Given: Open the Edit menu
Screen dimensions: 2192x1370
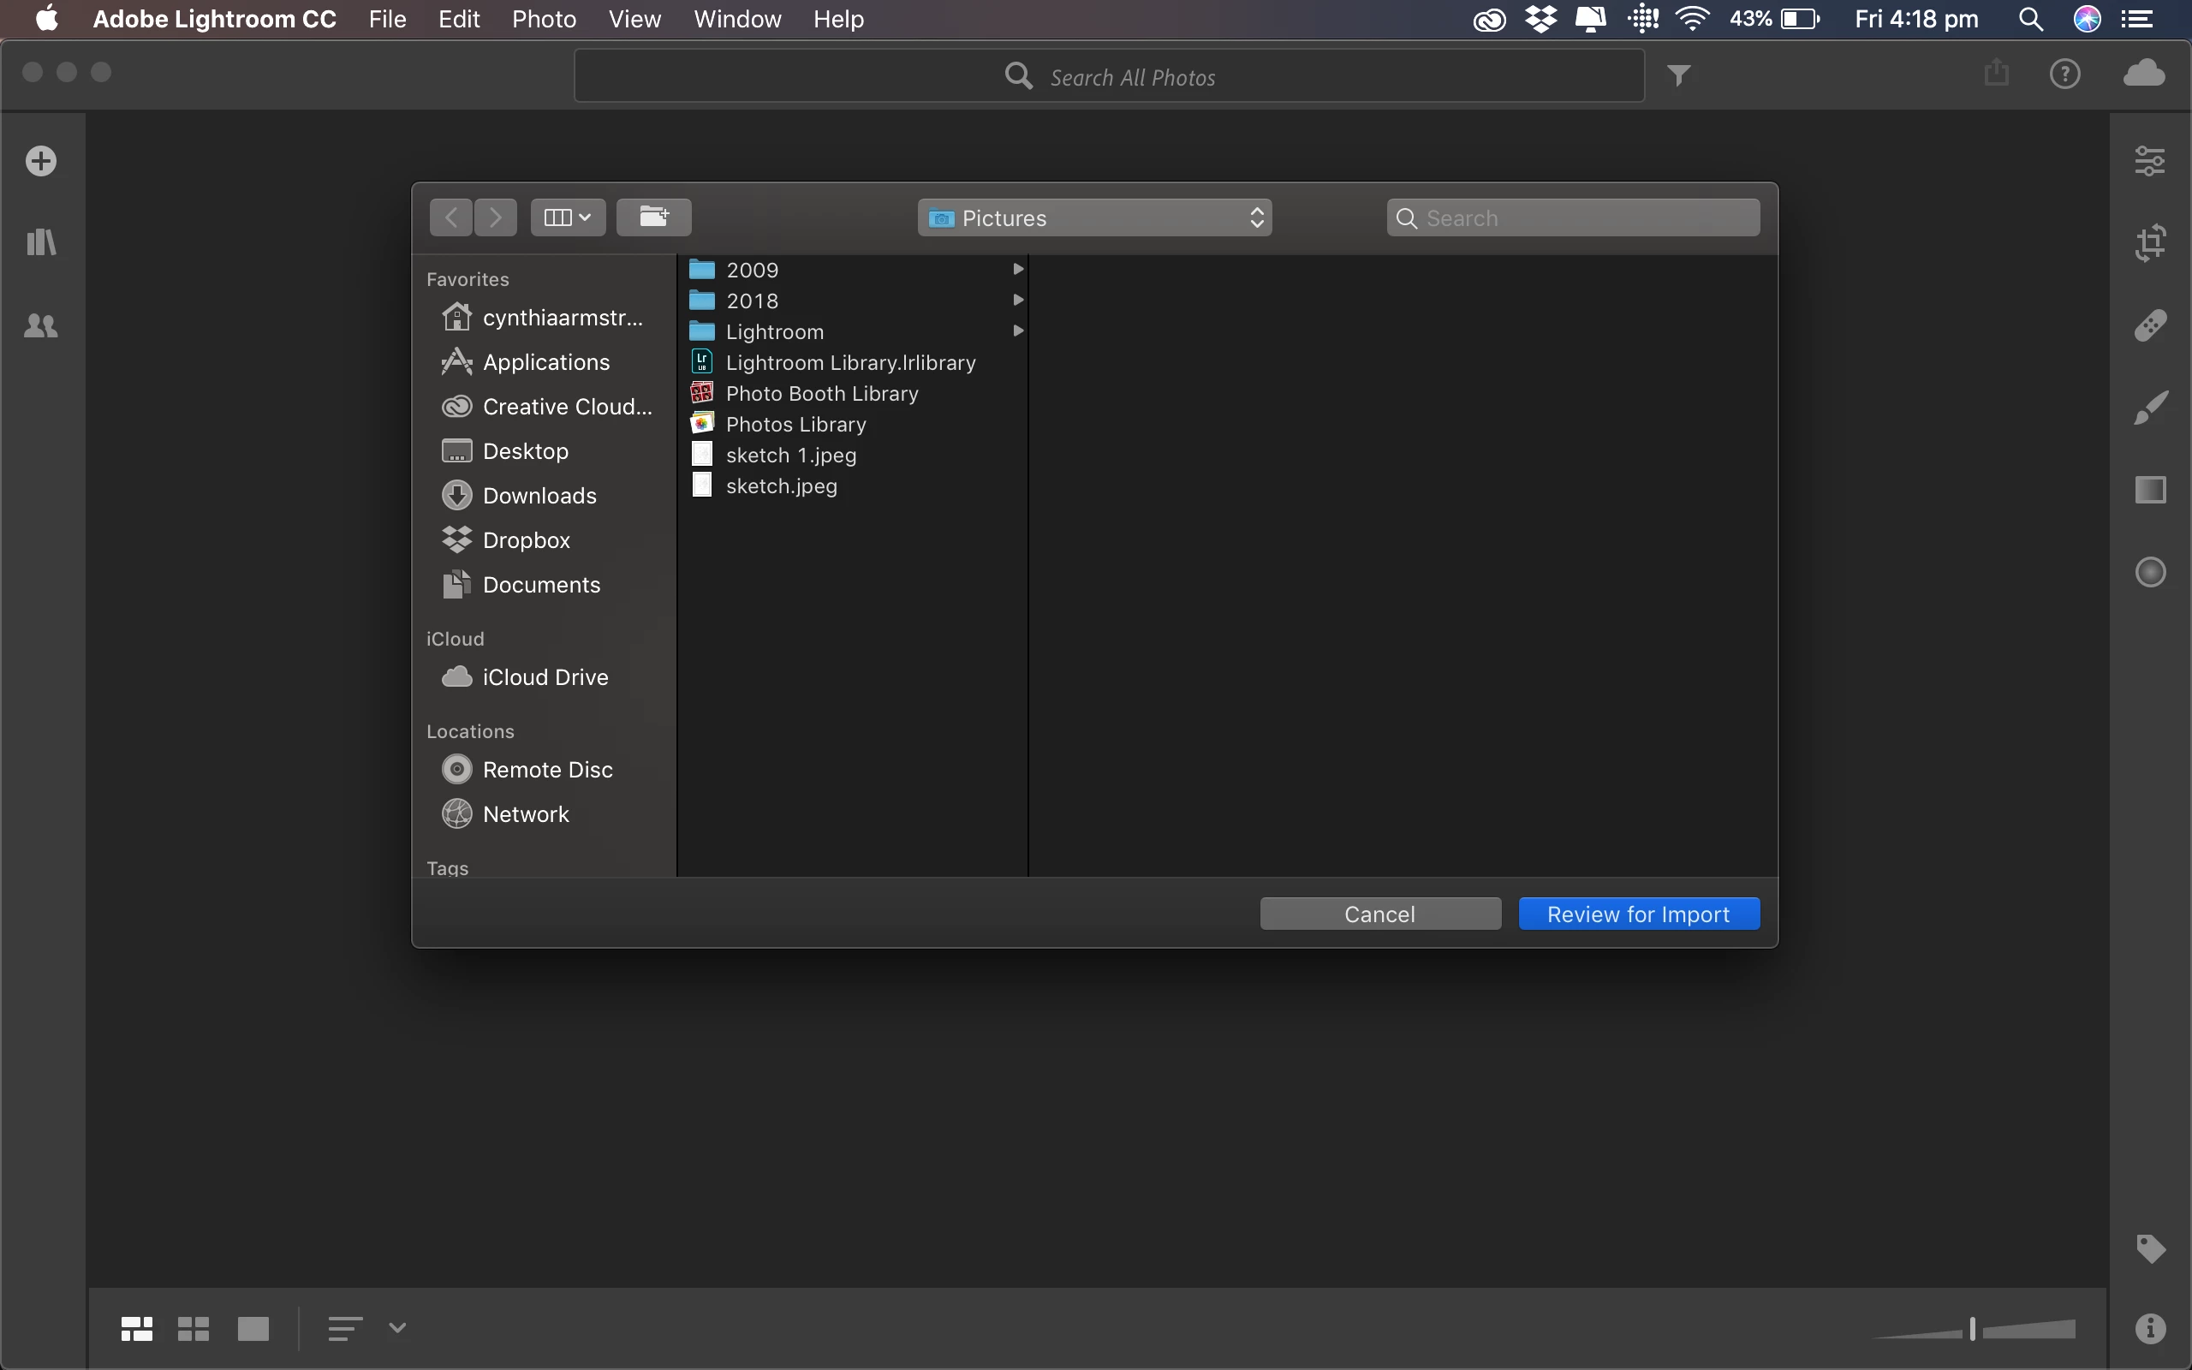Looking at the screenshot, I should (459, 19).
